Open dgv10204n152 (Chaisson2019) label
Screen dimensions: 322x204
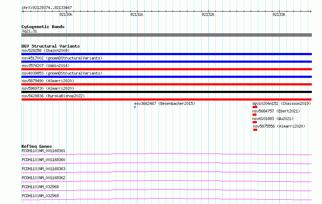281,103
